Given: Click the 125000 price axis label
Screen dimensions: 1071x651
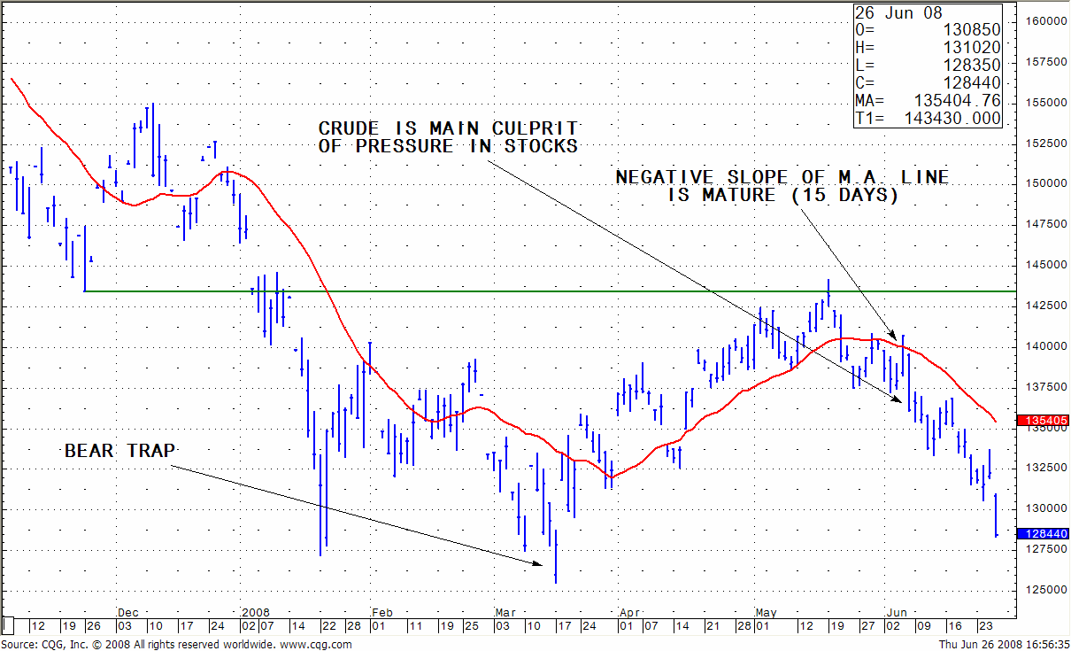Looking at the screenshot, I should click(x=1044, y=590).
